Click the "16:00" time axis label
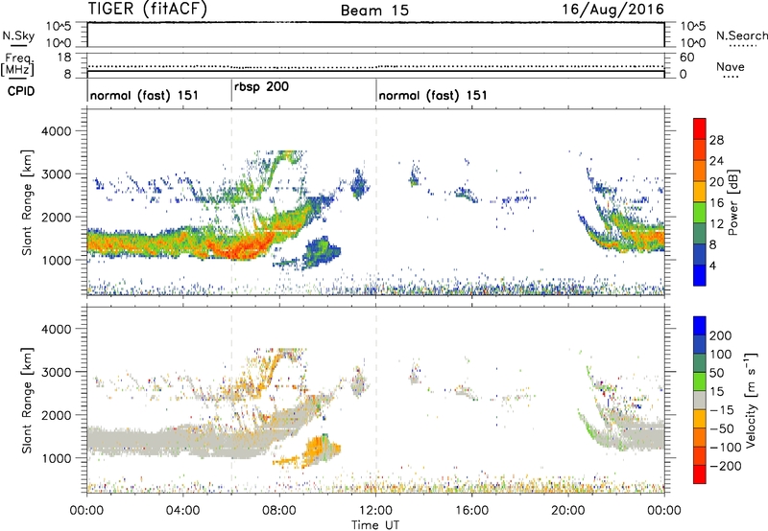Image resolution: width=768 pixels, height=531 pixels. tap(471, 511)
